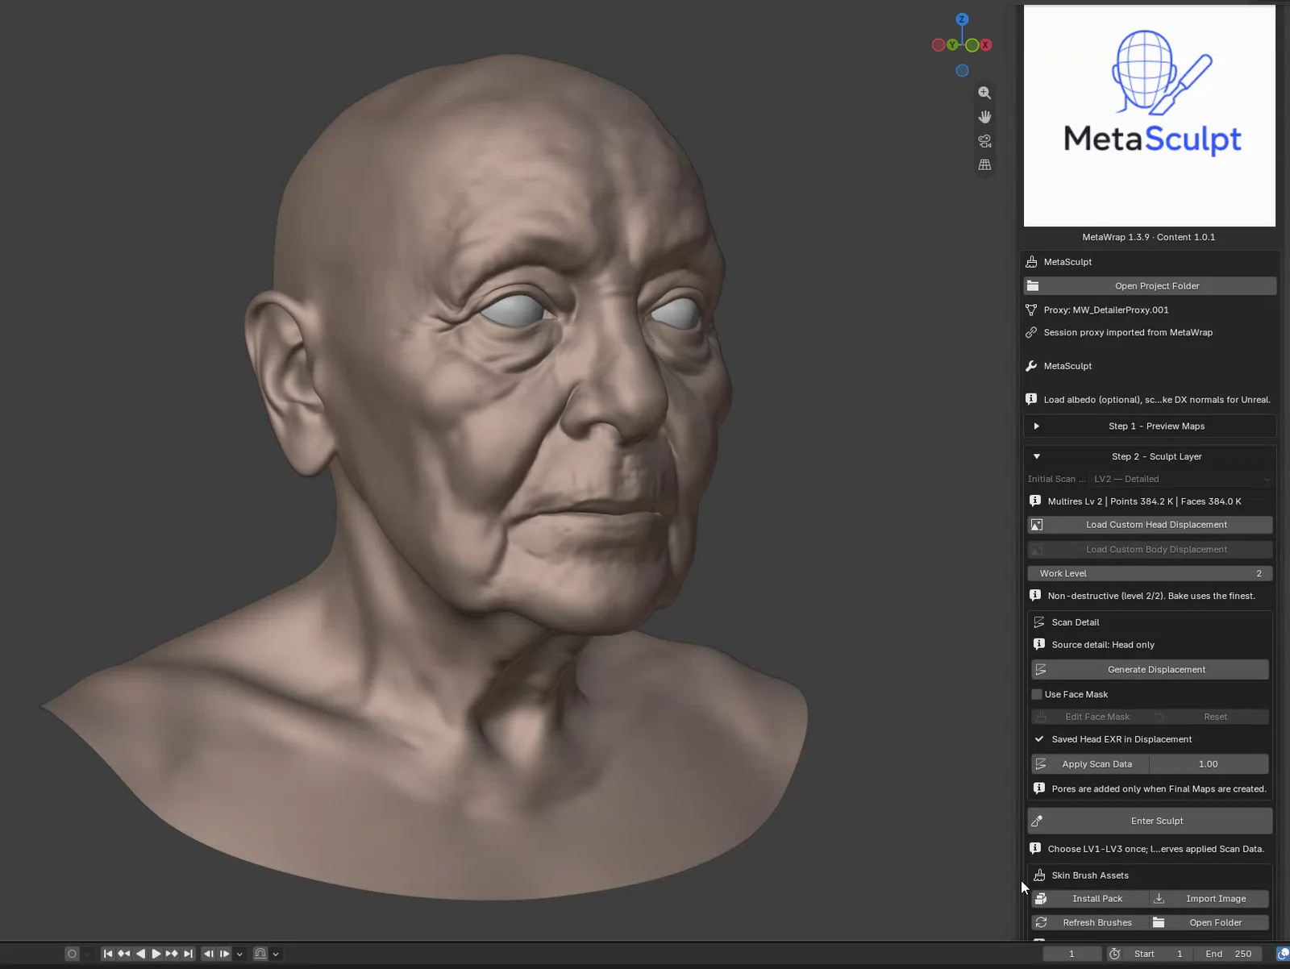Image resolution: width=1290 pixels, height=969 pixels.
Task: Open the frame-step options dropdown arrow
Action: (239, 954)
